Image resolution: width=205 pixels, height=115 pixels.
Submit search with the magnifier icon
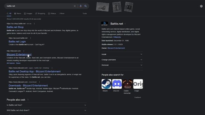coord(86,6)
